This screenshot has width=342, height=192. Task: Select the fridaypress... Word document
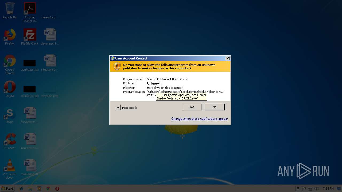30,115
